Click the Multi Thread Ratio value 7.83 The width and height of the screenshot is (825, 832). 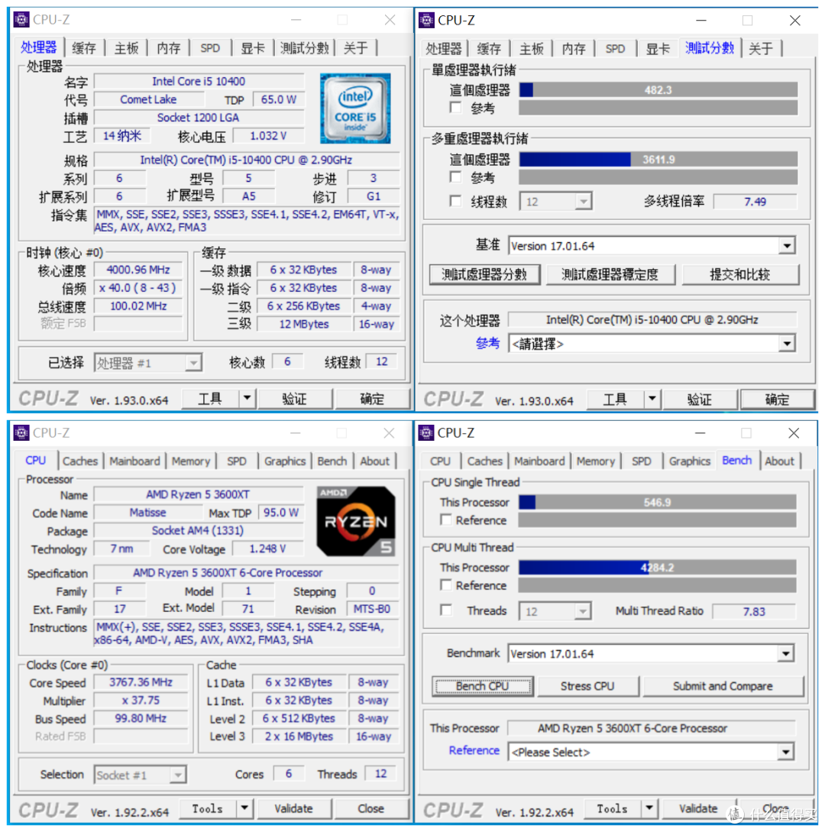coord(754,611)
